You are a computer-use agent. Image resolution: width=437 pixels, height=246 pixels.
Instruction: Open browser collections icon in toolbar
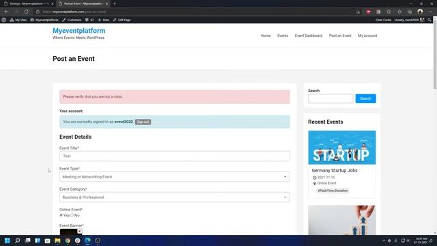(x=410, y=12)
